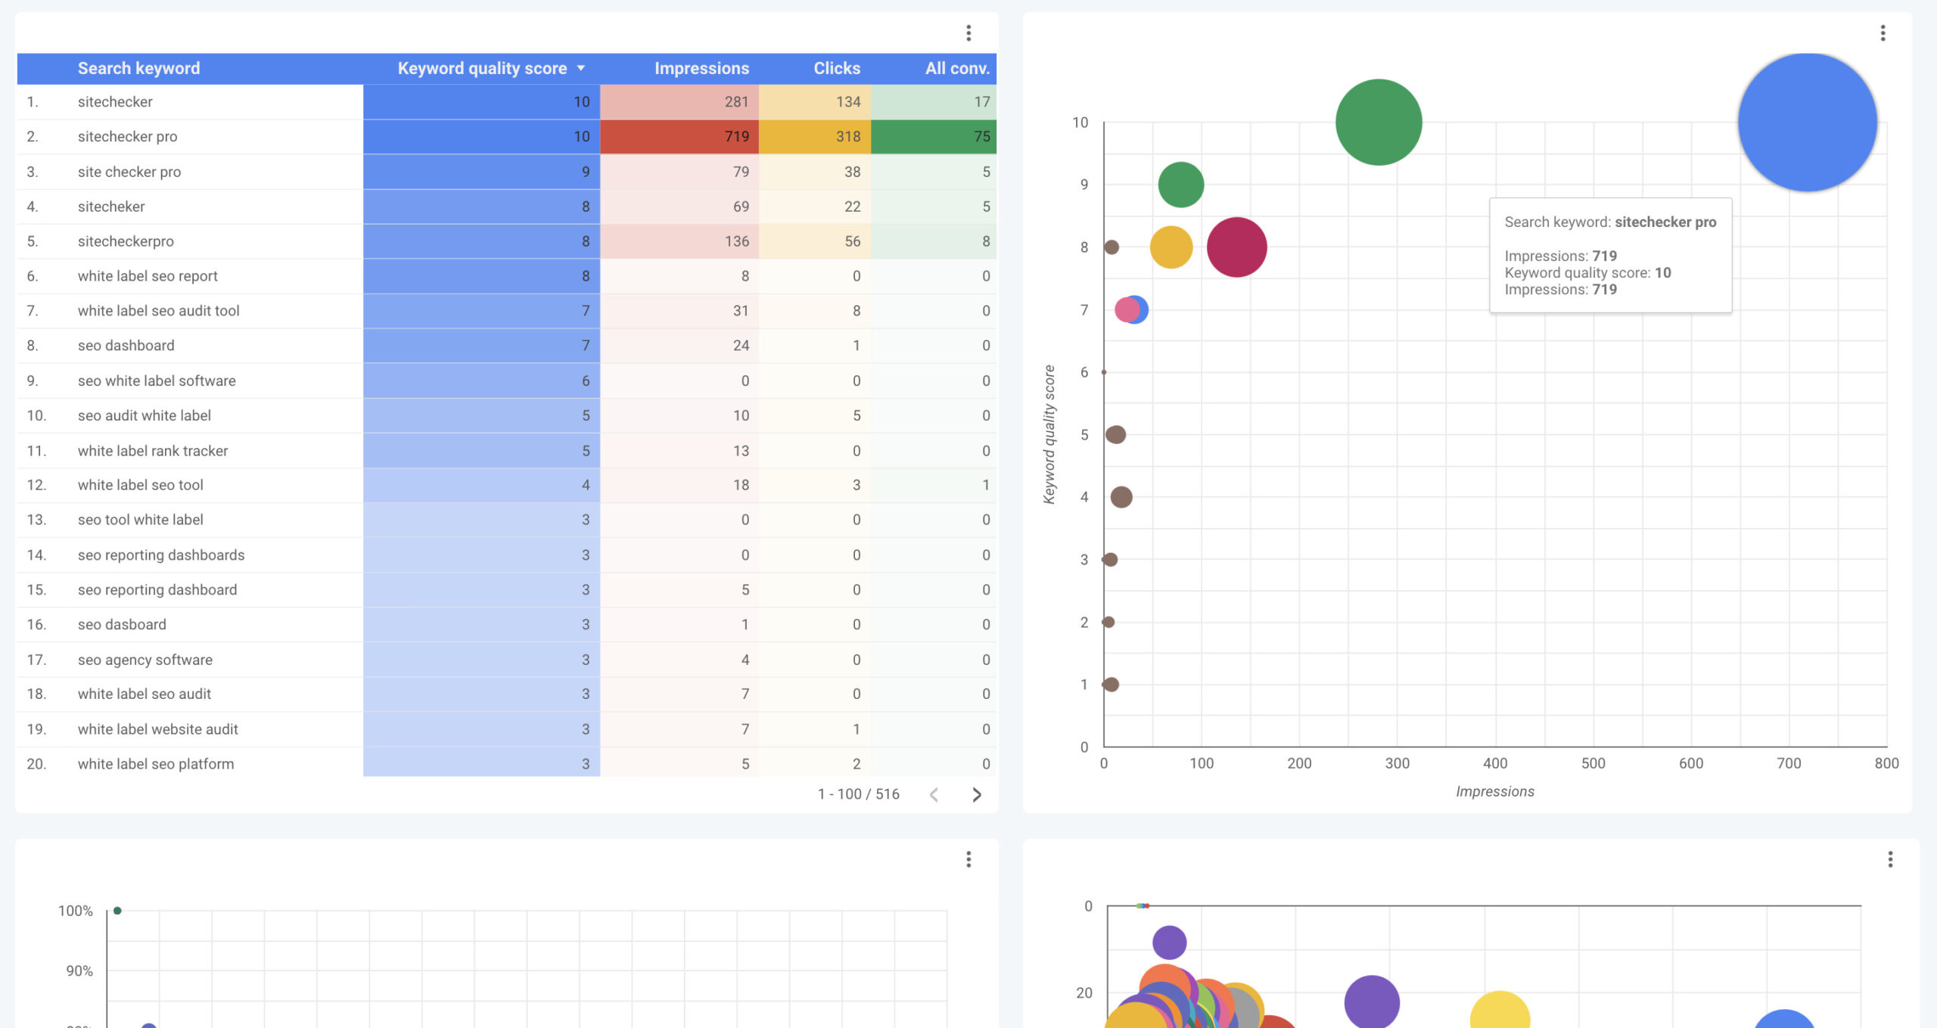Select the sitechecker row in the table
The height and width of the screenshot is (1028, 1937).
(115, 101)
